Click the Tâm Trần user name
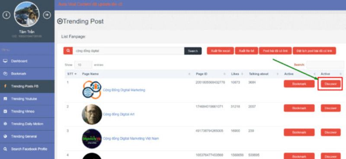346x159 pixels. click(27, 32)
